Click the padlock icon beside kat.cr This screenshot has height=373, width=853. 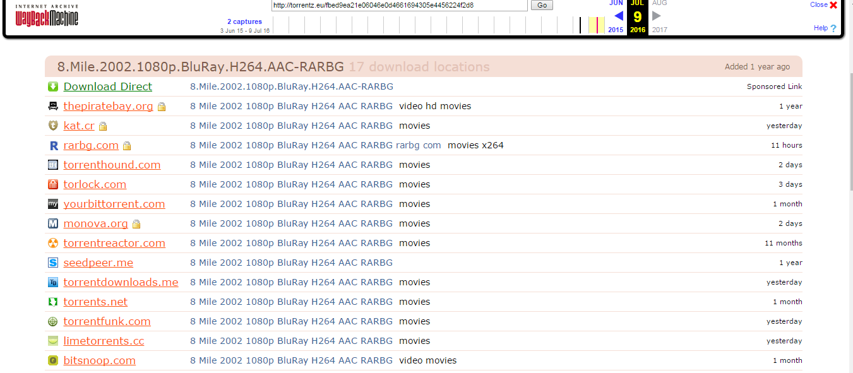coord(103,126)
